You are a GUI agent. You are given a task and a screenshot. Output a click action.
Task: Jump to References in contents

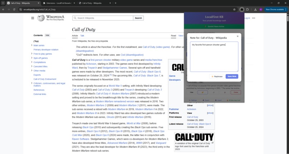tap(39, 90)
